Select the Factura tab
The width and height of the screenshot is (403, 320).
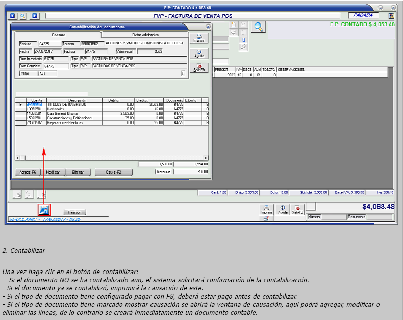(x=59, y=34)
